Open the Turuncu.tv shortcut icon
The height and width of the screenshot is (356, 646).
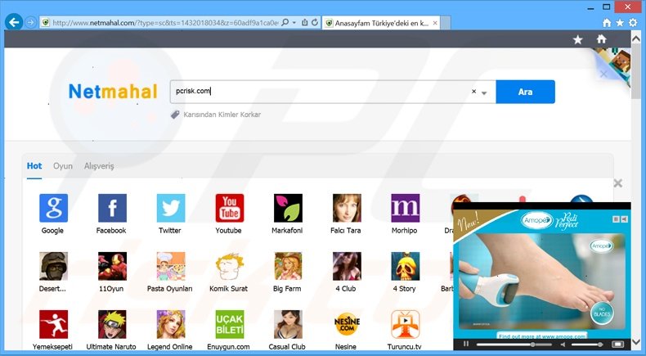[405, 324]
